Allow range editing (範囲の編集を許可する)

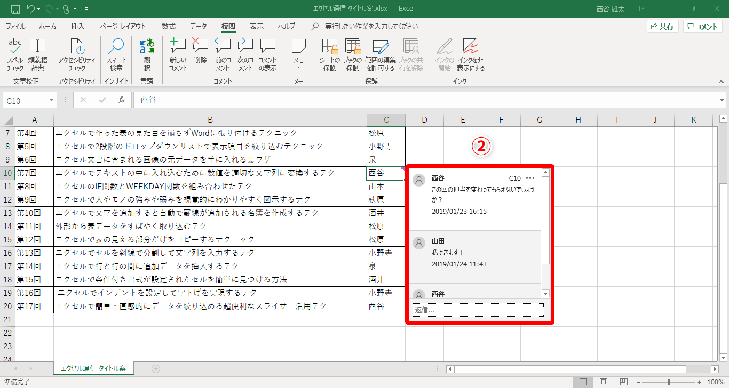coord(381,55)
